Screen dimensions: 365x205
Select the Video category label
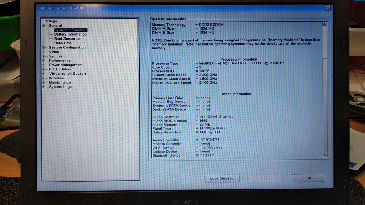[x=54, y=52]
